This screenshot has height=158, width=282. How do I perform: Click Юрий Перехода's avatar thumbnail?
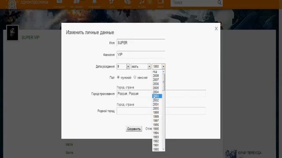pyautogui.click(x=231, y=154)
